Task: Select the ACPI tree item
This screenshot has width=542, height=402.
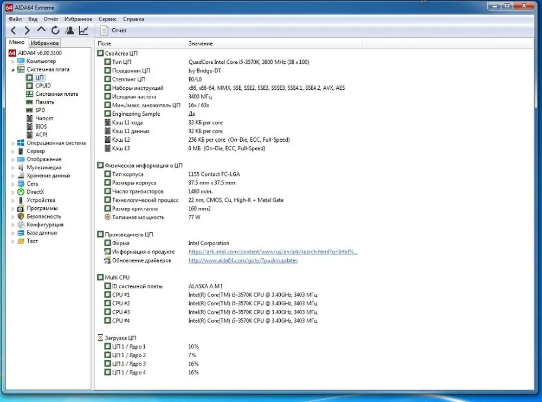Action: pos(41,135)
